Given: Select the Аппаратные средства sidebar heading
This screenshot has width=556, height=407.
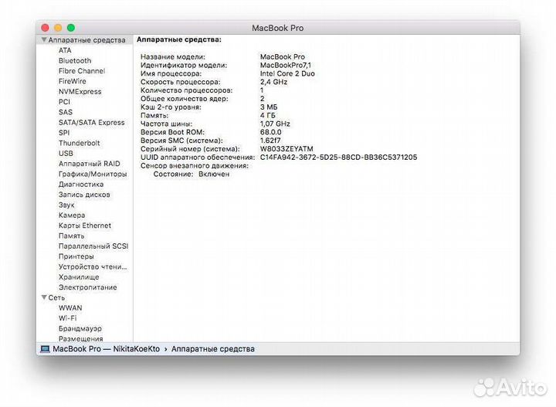Looking at the screenshot, I should [86, 40].
